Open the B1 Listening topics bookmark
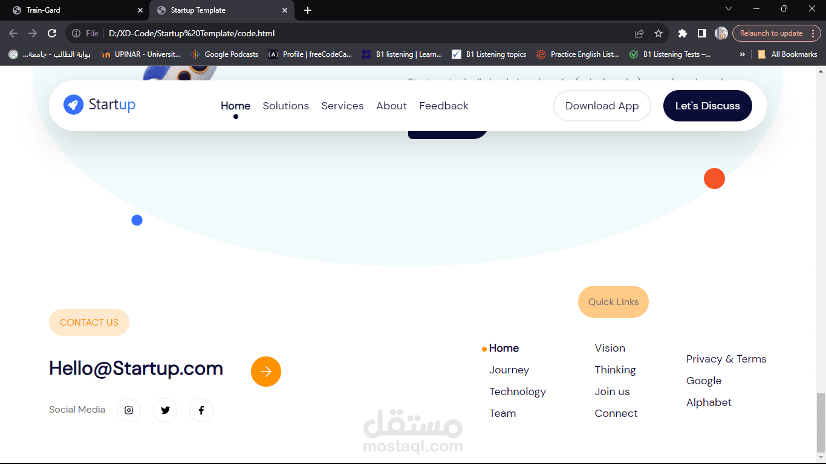Screen dimensions: 826x464 coord(489,54)
